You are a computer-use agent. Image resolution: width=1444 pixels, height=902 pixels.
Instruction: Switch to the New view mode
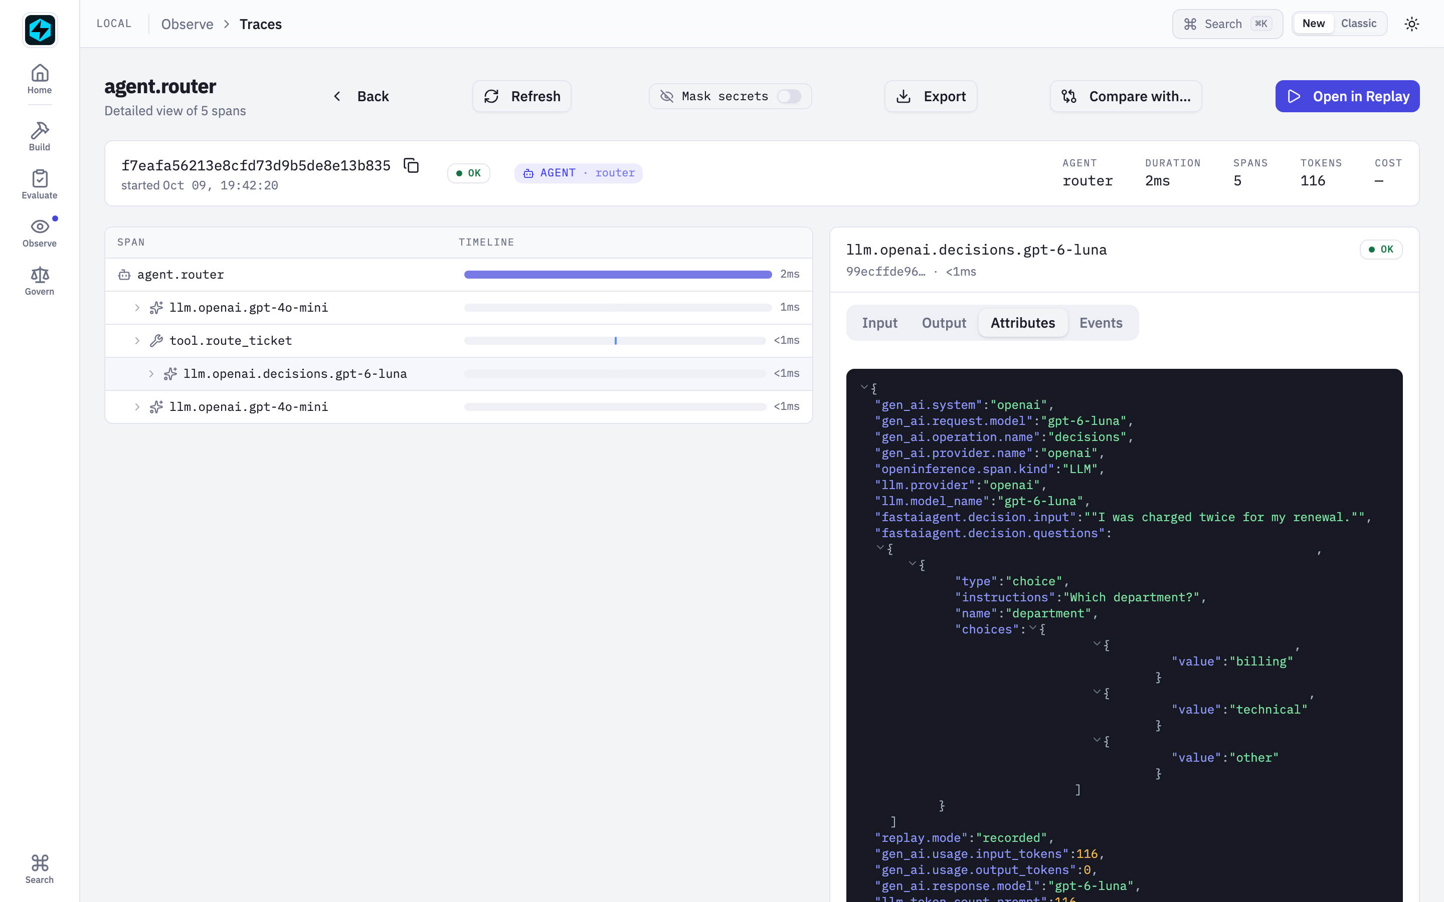tap(1313, 23)
